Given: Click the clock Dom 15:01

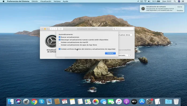Looking at the screenshot, I should (167, 1).
